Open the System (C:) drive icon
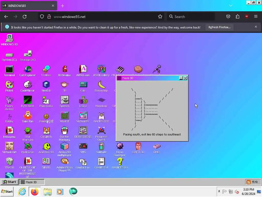Viewport: 262px width, 197px height. click(x=9, y=57)
